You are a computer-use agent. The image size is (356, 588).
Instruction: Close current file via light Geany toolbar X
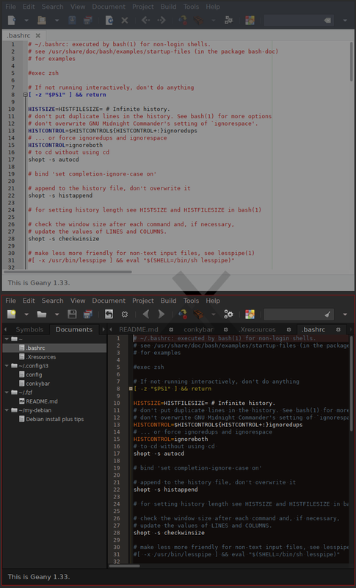point(125,21)
